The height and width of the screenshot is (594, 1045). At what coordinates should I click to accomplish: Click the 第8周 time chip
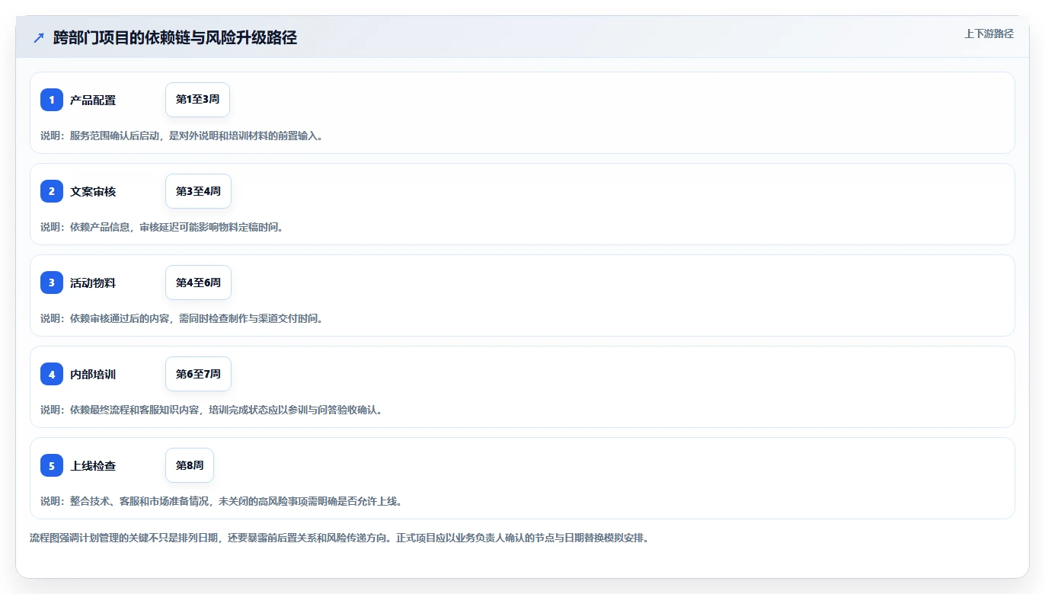190,465
